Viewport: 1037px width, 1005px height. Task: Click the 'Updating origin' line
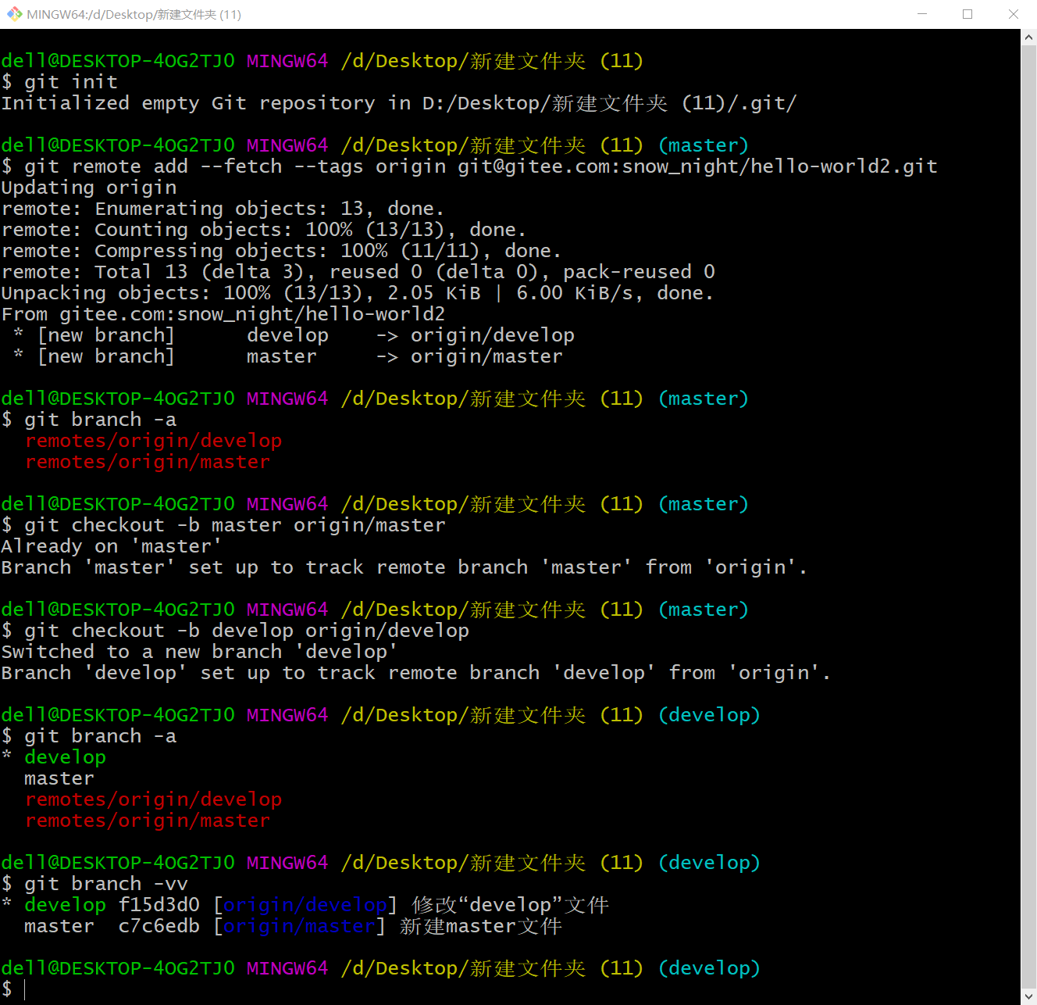pyautogui.click(x=89, y=188)
